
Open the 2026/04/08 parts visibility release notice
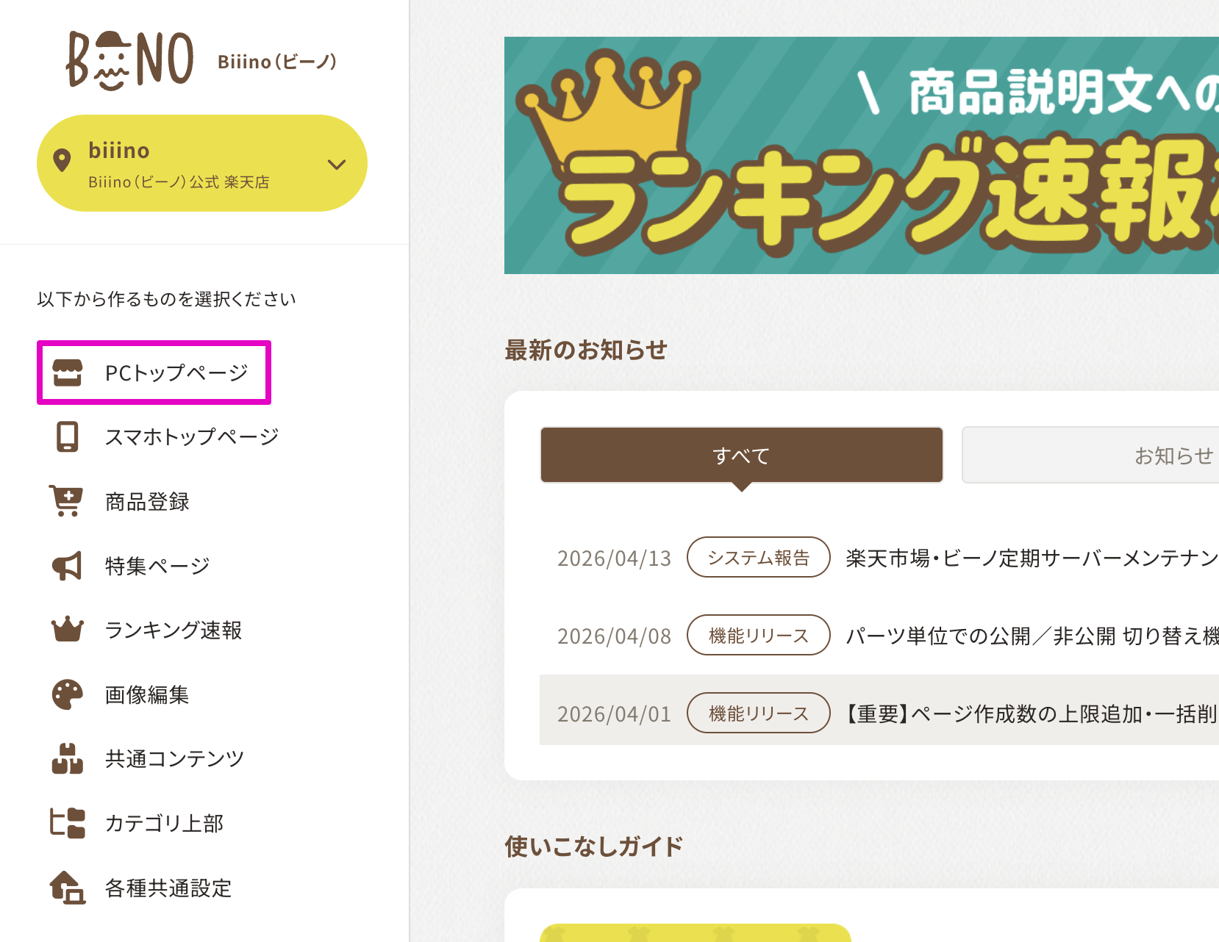click(1031, 636)
